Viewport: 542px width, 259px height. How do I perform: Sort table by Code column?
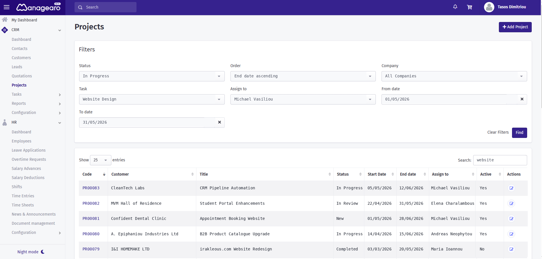tap(94, 174)
